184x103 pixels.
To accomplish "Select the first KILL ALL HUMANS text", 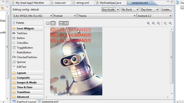I will (x=71, y=30).
